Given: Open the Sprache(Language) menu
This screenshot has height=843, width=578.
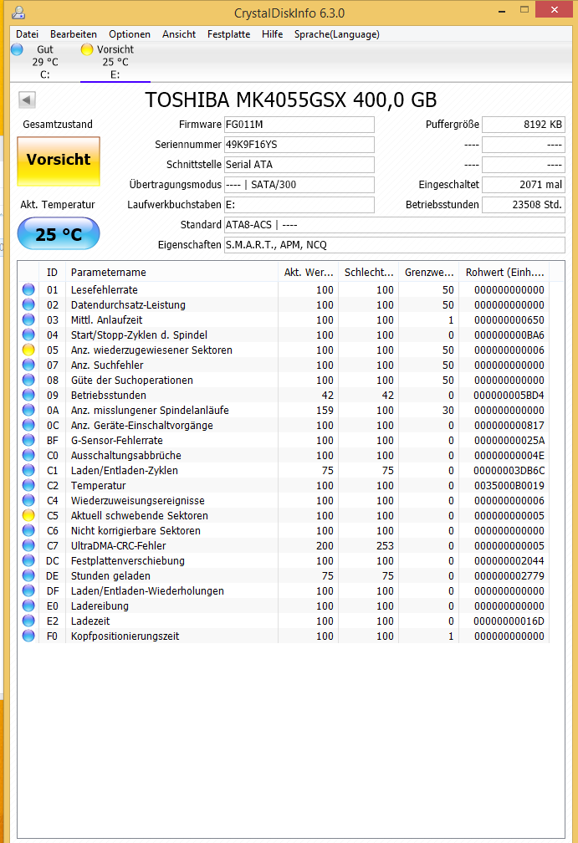Looking at the screenshot, I should [x=337, y=34].
